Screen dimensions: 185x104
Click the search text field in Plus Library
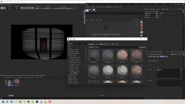119,47
